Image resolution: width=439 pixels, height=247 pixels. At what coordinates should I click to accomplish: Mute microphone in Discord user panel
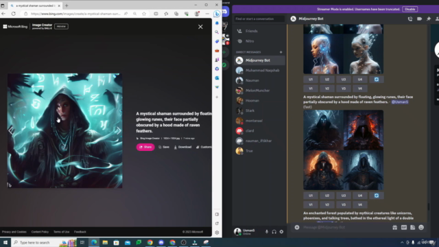click(267, 232)
